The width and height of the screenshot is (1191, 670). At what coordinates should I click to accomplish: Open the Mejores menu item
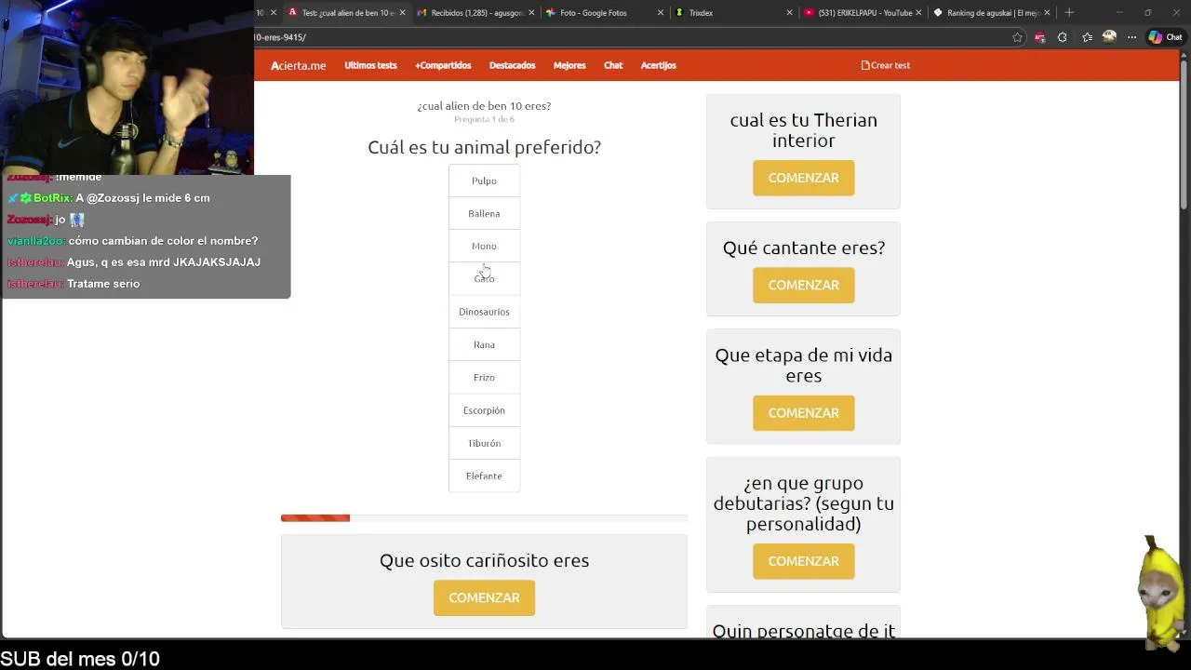coord(569,65)
